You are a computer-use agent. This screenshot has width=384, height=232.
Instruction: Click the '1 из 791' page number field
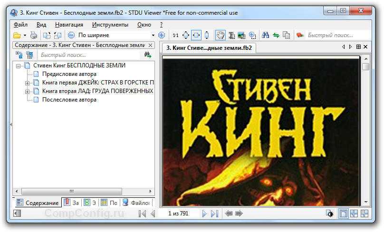click(179, 213)
